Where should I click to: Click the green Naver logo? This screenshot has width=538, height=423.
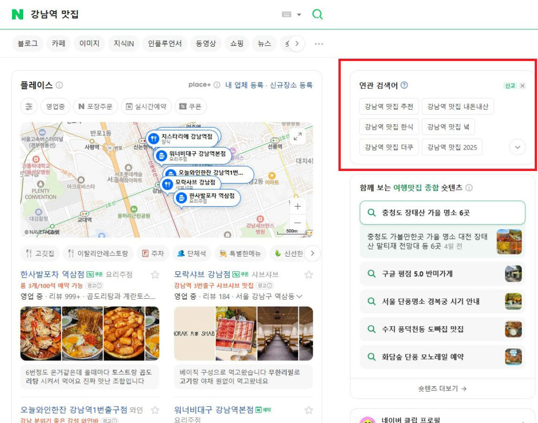point(17,14)
